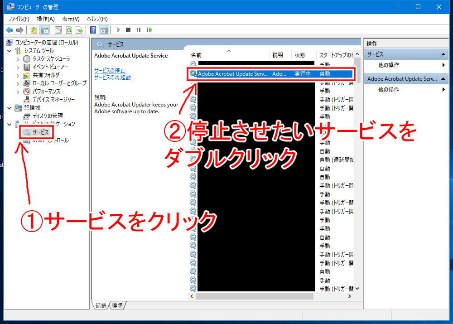This screenshot has width=453, height=324.
Task: Sort by the スタートアップの種類 column header
Action: click(x=336, y=55)
